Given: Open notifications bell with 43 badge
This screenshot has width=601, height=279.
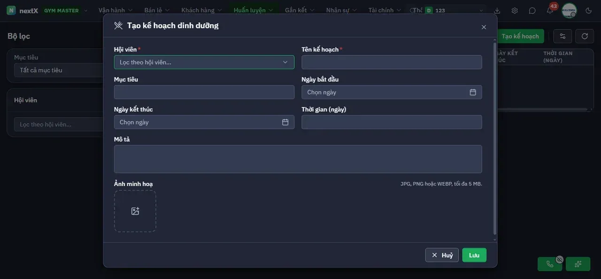Looking at the screenshot, I should (550, 10).
